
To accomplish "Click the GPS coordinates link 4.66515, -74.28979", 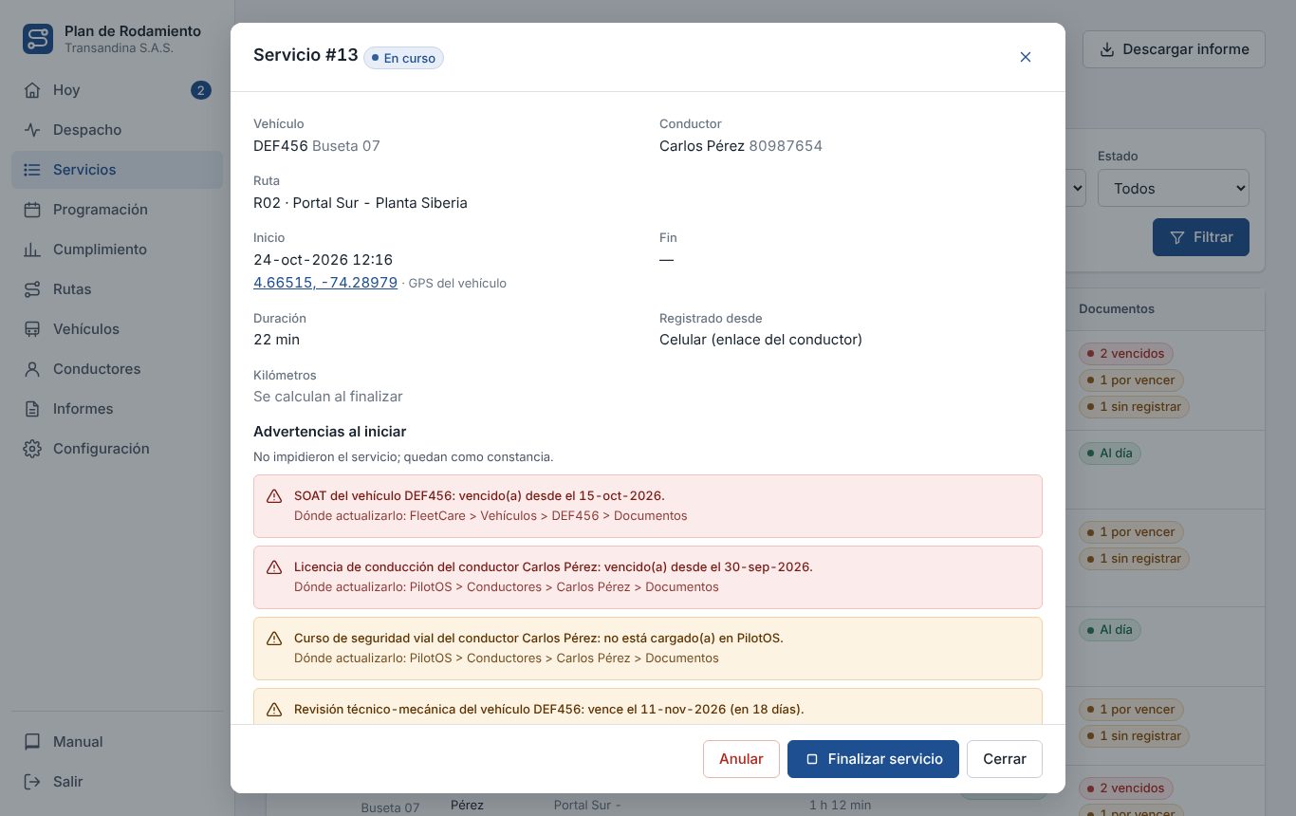I will [325, 282].
